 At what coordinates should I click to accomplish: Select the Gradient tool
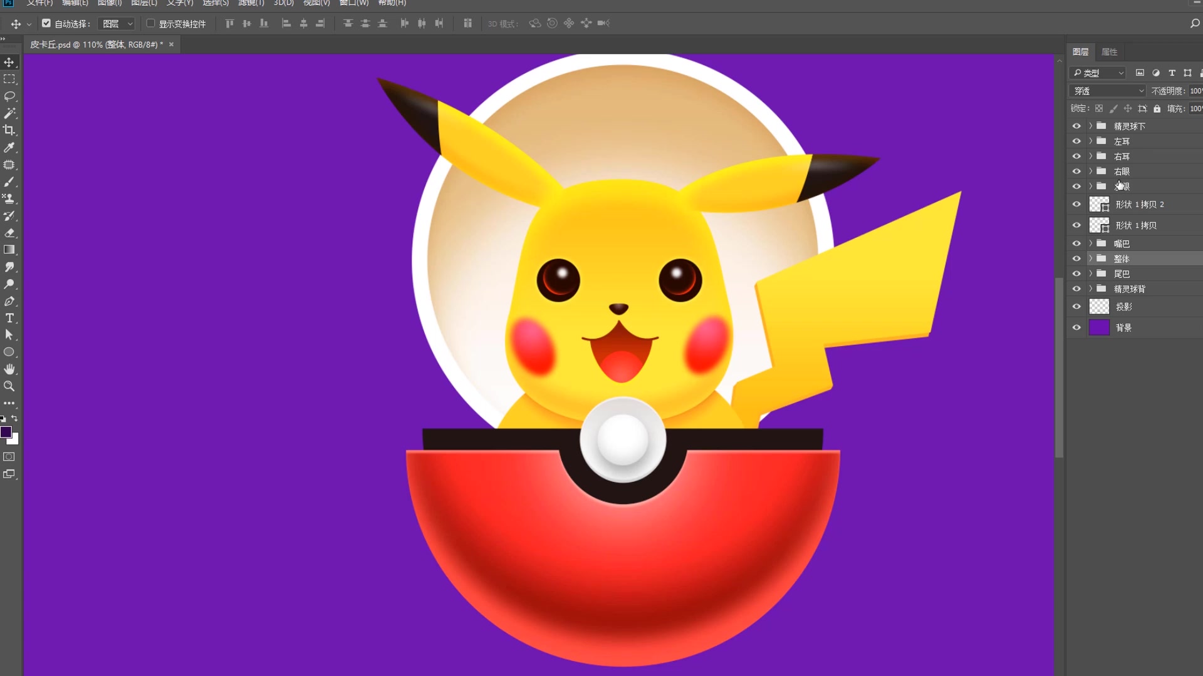tap(9, 250)
